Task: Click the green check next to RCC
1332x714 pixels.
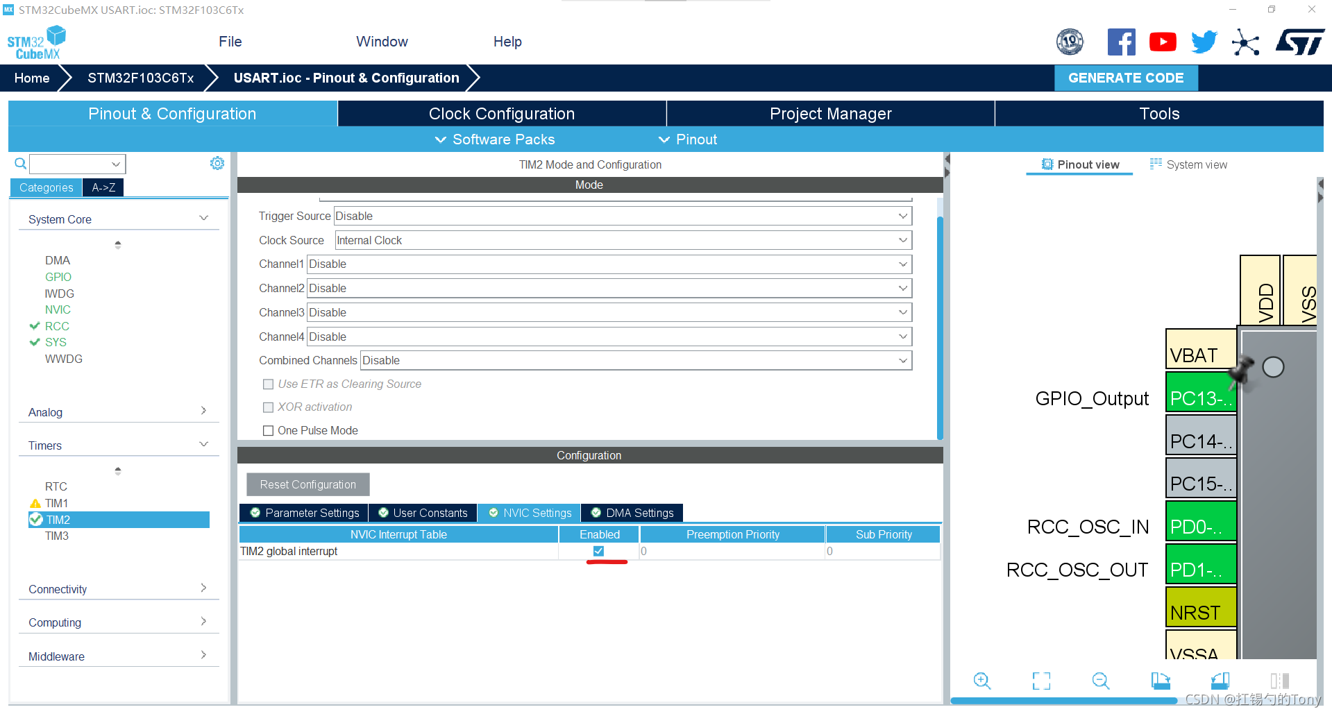Action: point(35,325)
